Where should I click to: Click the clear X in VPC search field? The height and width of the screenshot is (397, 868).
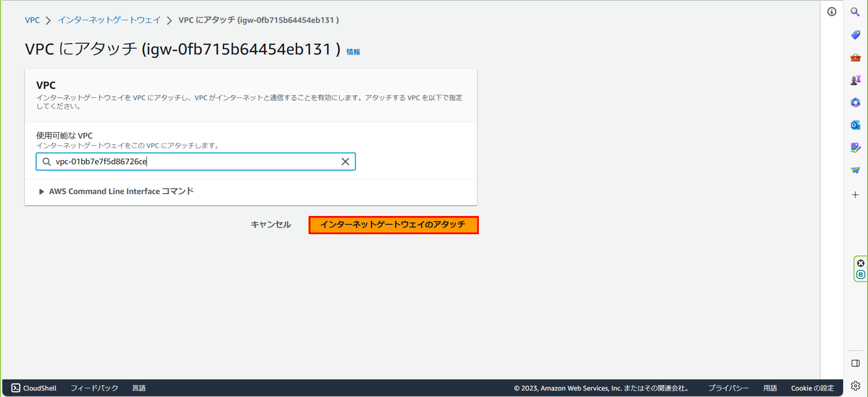tap(345, 162)
